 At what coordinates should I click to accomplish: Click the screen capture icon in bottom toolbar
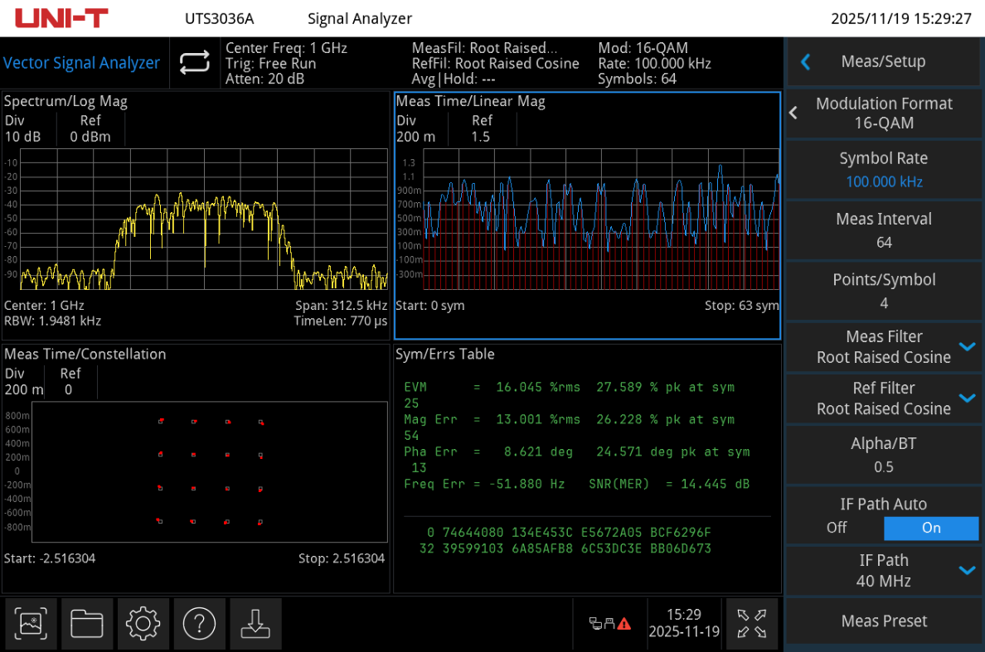tap(31, 624)
